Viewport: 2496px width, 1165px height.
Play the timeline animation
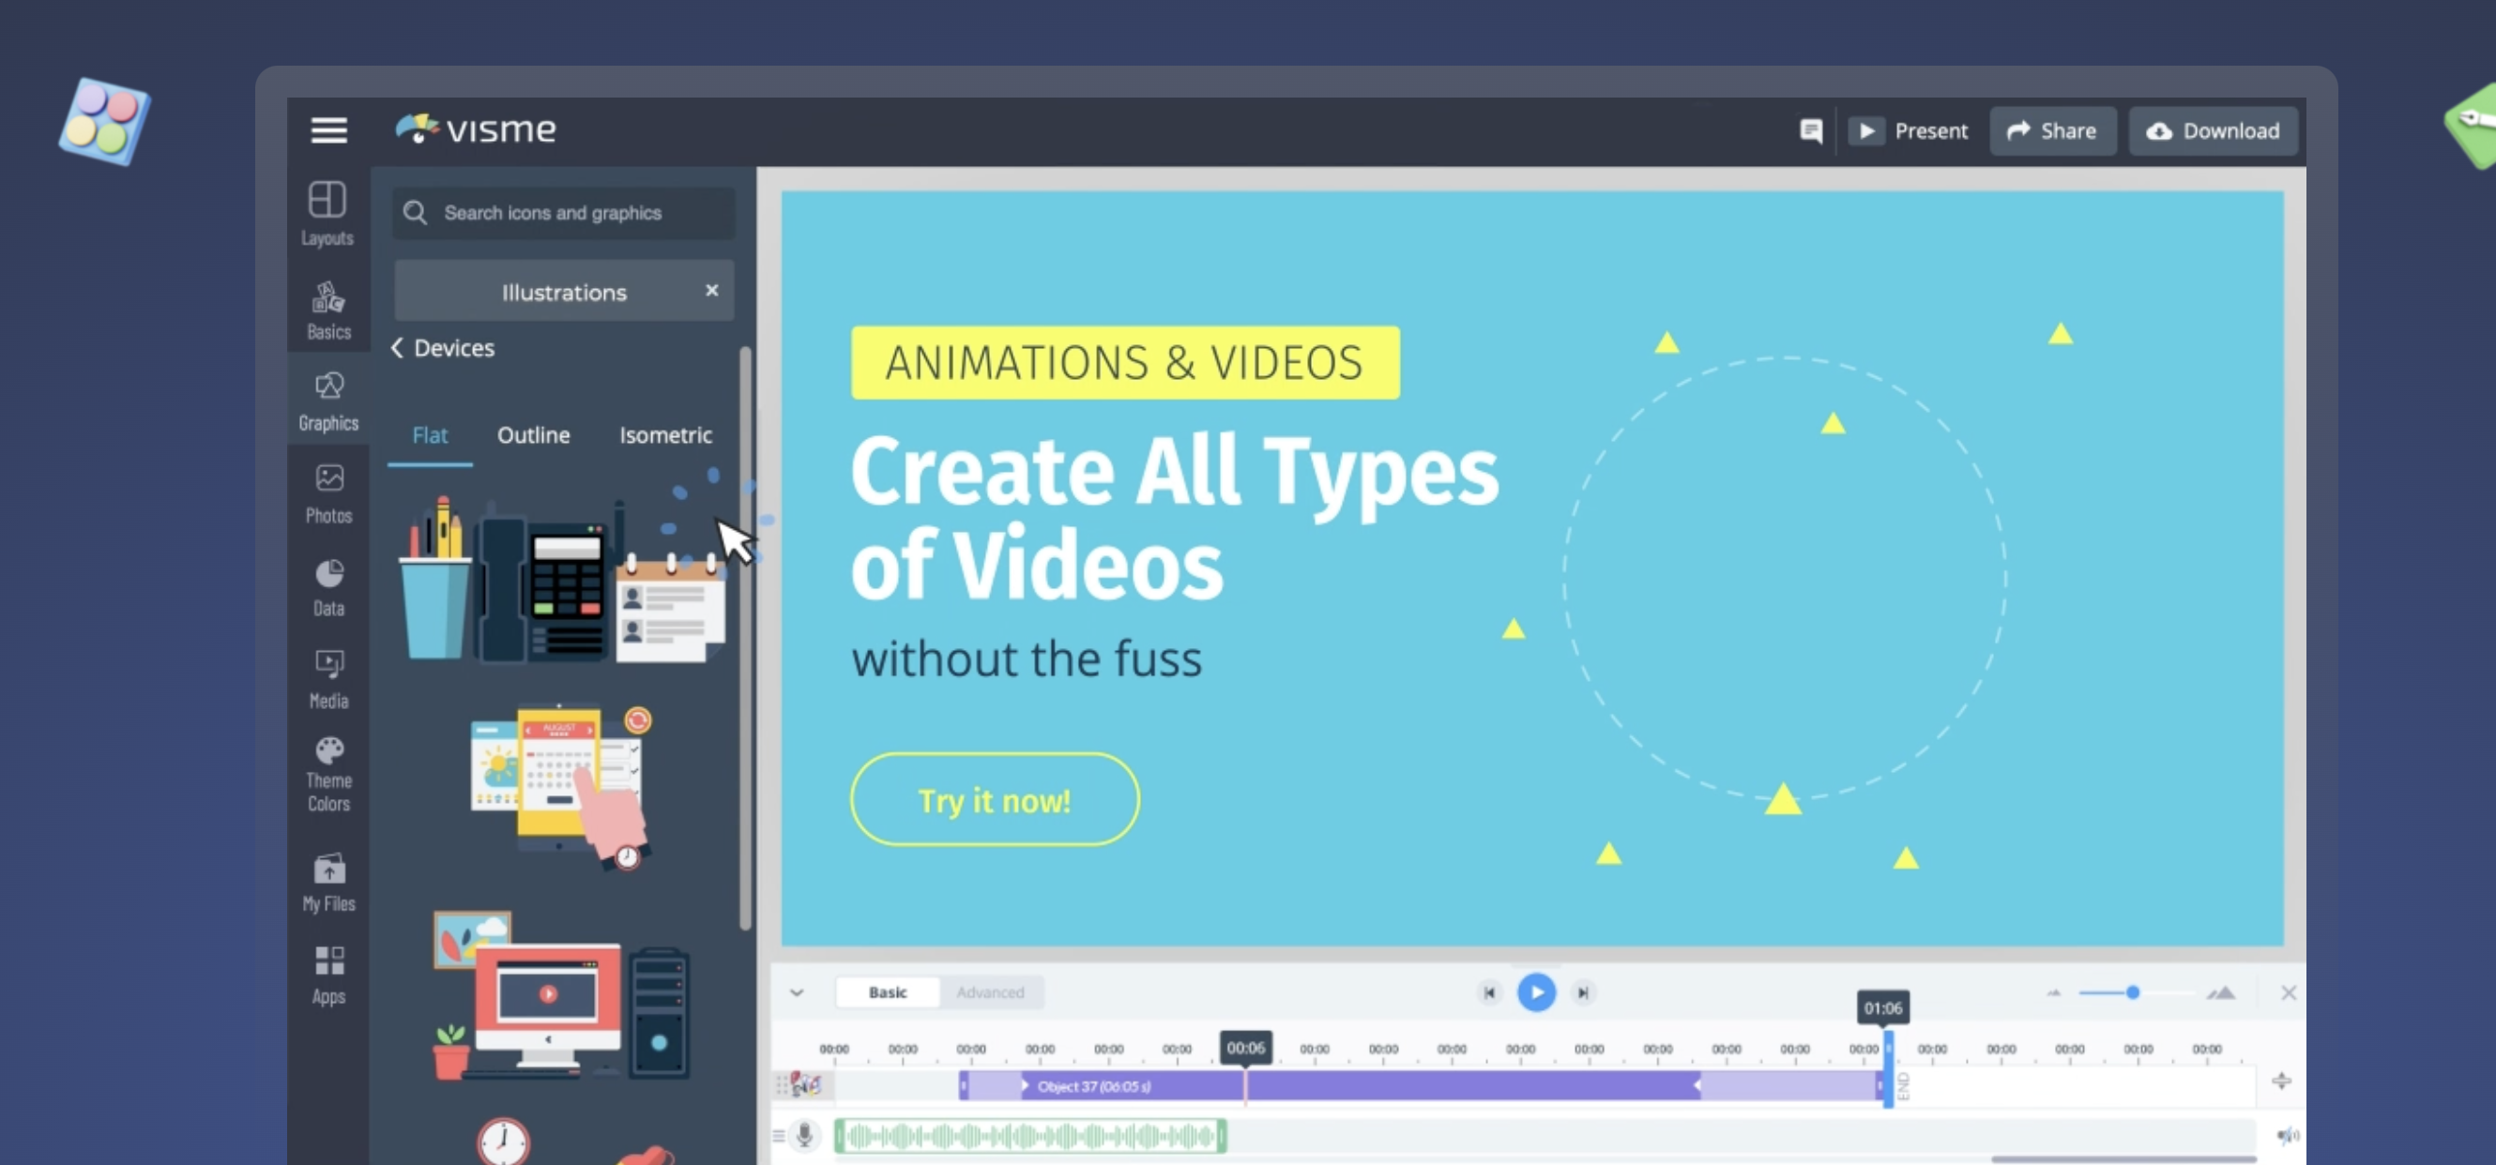pyautogui.click(x=1536, y=992)
